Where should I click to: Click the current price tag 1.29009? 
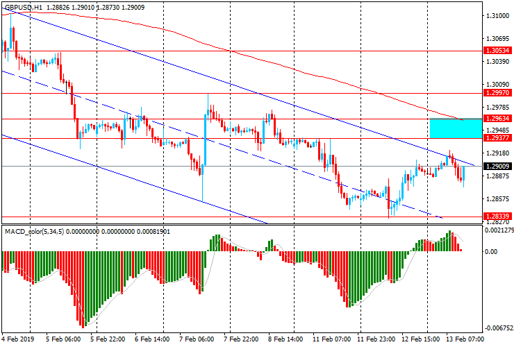click(x=497, y=167)
